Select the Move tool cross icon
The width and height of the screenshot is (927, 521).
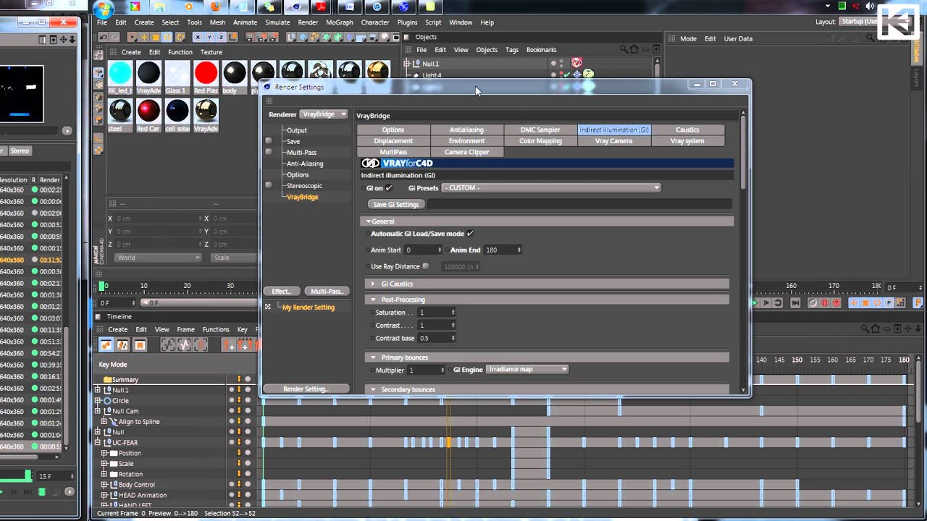pos(144,37)
